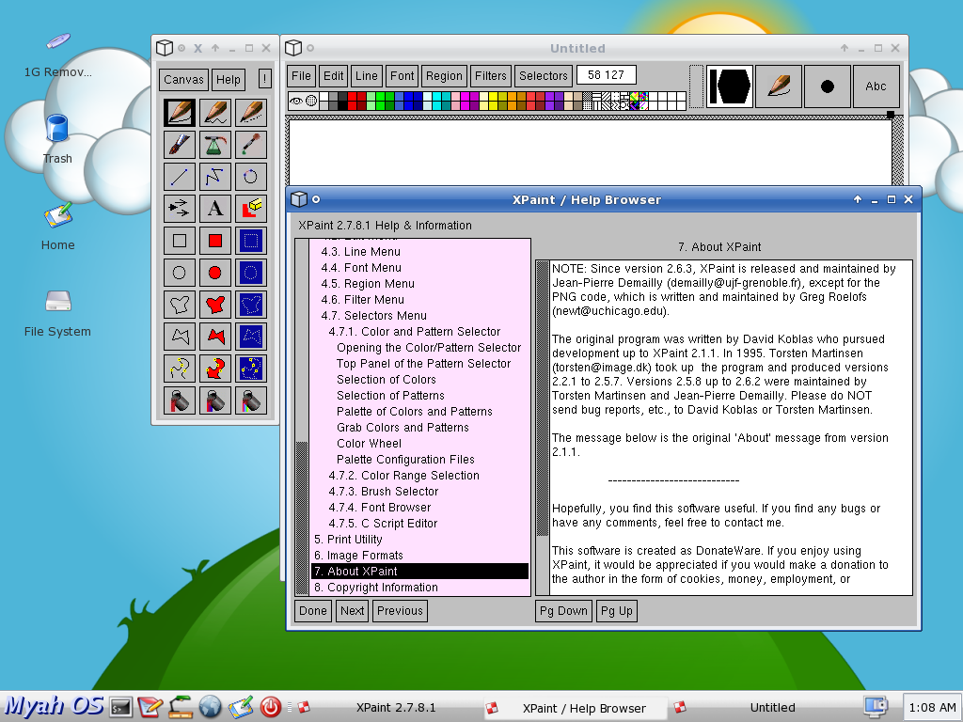
Task: Select the polygon area selection tool
Action: tap(250, 337)
